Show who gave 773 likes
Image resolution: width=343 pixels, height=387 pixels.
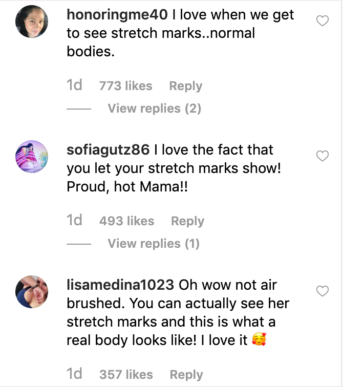click(x=126, y=86)
